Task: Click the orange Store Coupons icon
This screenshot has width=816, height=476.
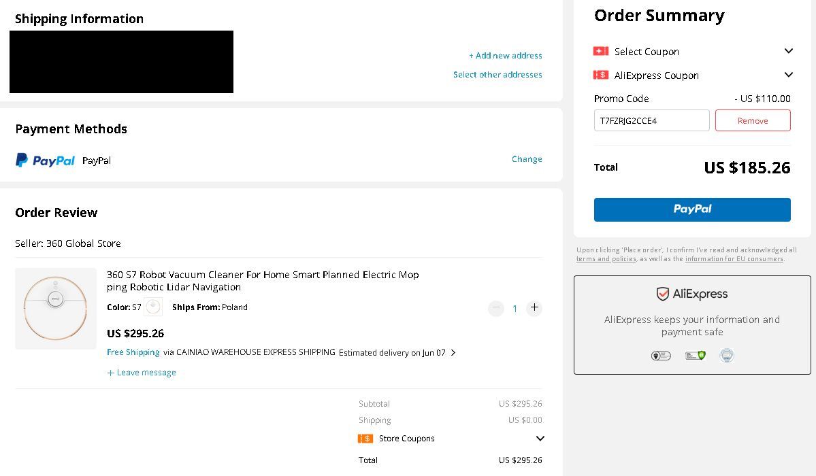Action: coord(365,439)
